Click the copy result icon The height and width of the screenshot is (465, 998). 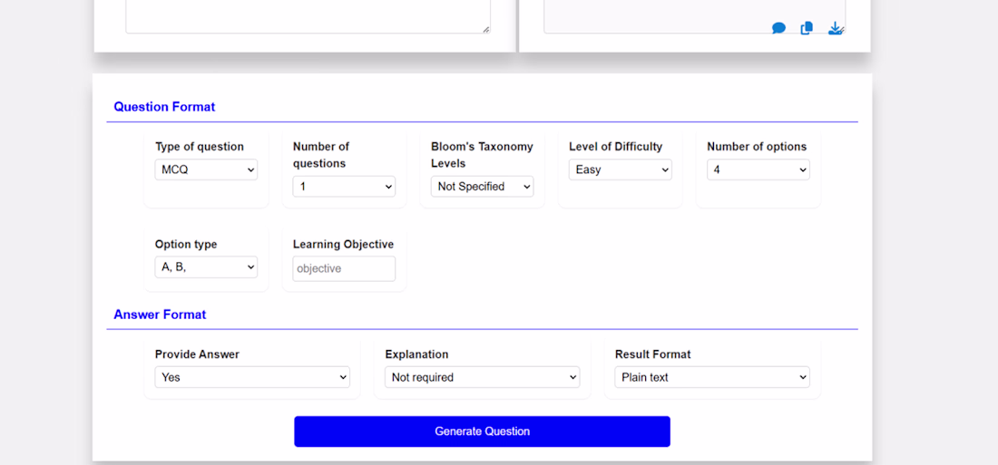click(807, 28)
